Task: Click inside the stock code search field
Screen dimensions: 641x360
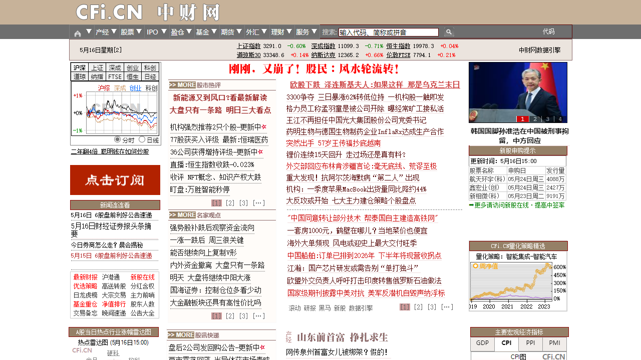Action: [x=388, y=31]
